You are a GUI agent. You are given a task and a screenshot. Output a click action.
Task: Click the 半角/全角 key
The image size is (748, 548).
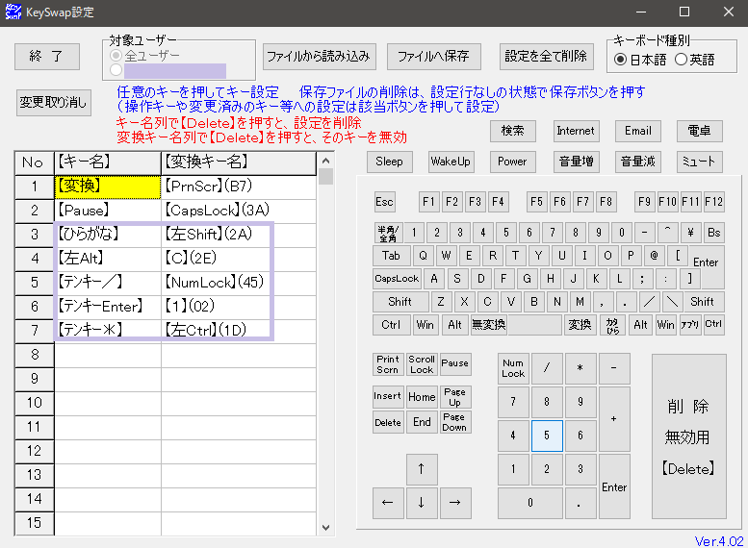point(388,233)
